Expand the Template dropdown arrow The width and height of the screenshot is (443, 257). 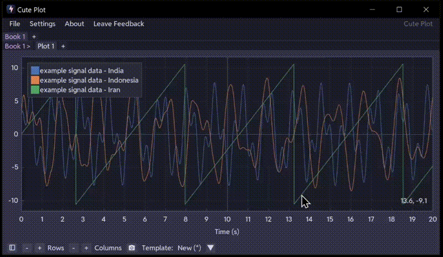210,248
